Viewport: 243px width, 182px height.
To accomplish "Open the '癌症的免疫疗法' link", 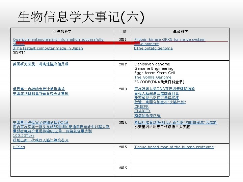I will (x=147, y=116).
